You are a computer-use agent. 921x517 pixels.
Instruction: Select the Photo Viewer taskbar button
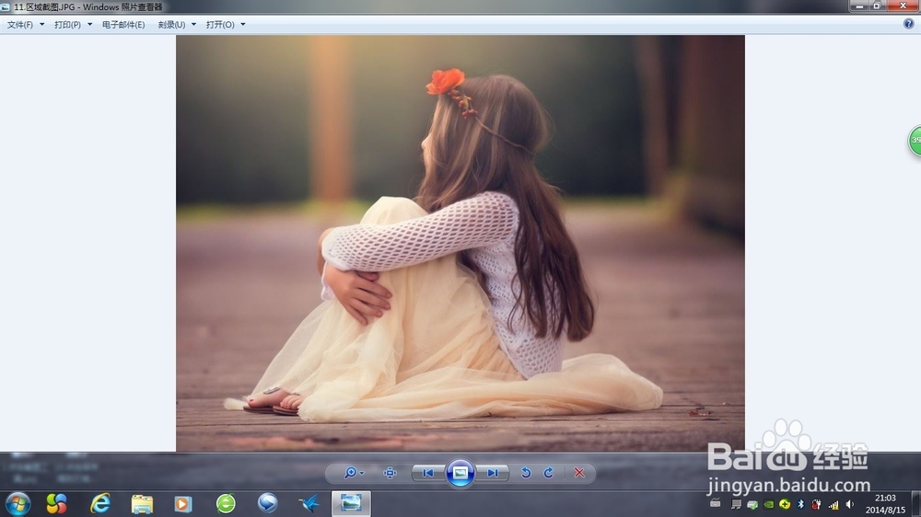point(351,503)
